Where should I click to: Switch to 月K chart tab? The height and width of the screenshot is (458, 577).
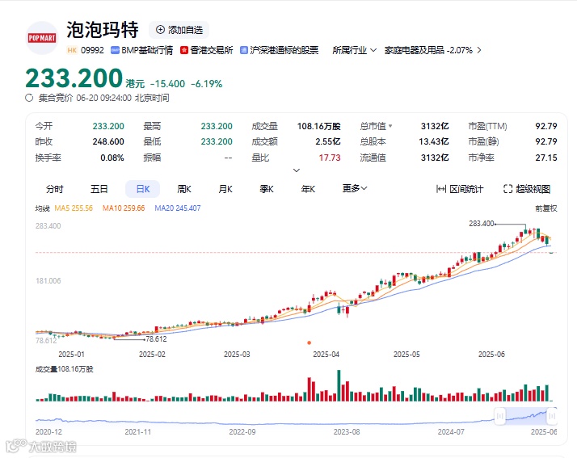[225, 189]
